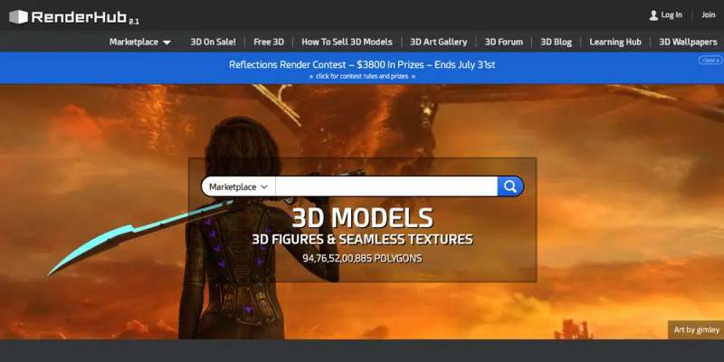Viewport: 724px width, 362px height.
Task: Click the Art by gimley credit
Action: [696, 329]
